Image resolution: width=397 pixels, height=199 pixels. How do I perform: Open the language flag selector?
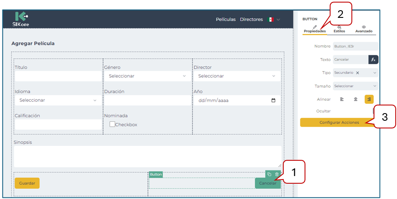pyautogui.click(x=273, y=20)
